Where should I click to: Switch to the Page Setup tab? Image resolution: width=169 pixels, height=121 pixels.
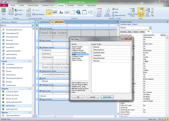click(91, 5)
